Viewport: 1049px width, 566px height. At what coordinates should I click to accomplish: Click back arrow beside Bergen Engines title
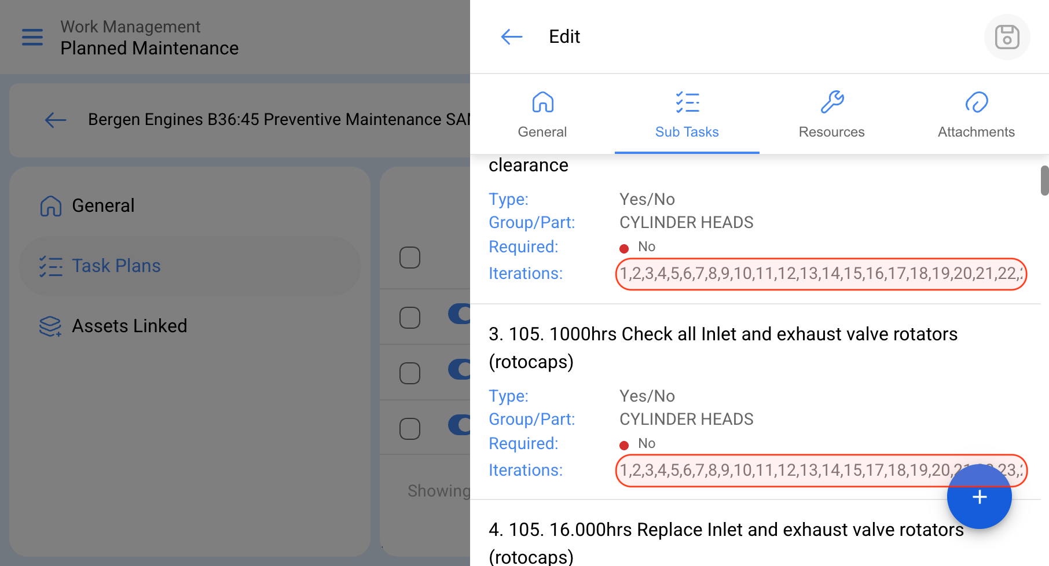click(56, 120)
